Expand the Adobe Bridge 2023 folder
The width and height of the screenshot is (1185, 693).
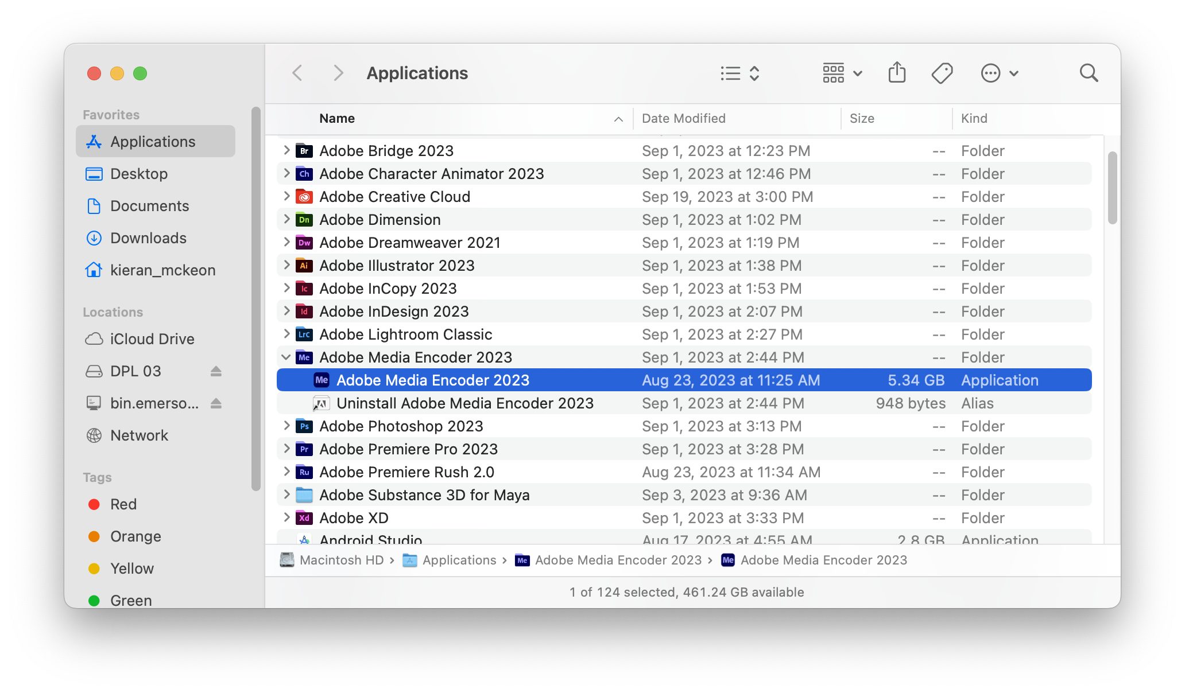pos(286,150)
